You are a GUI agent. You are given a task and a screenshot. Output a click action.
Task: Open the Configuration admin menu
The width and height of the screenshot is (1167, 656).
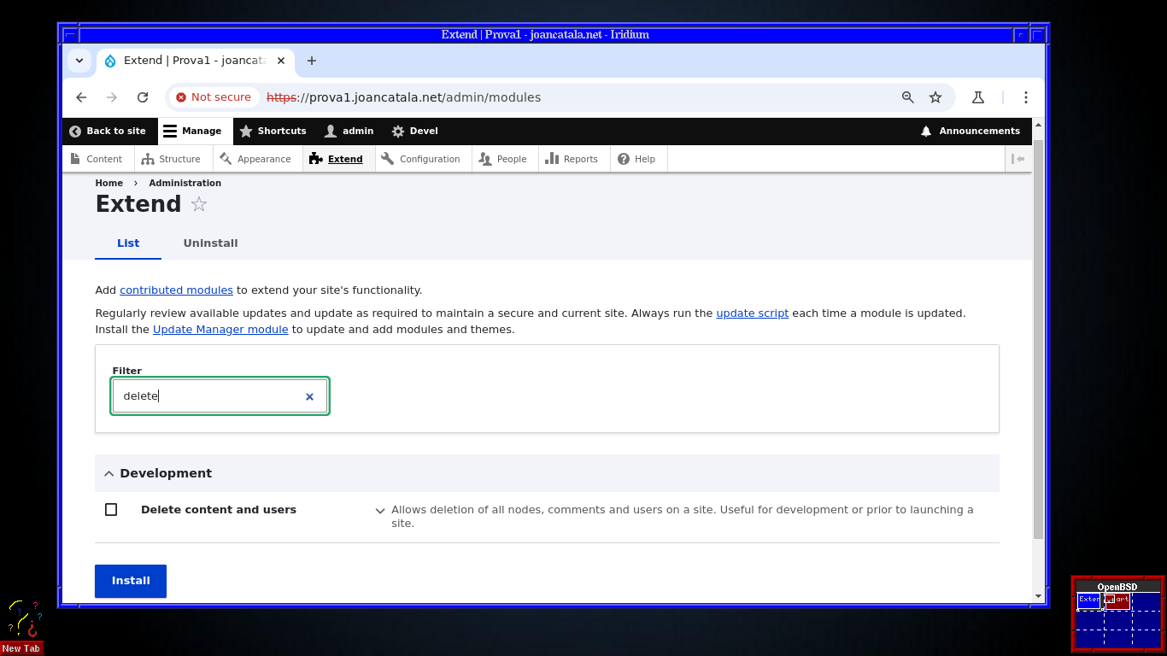pos(421,159)
